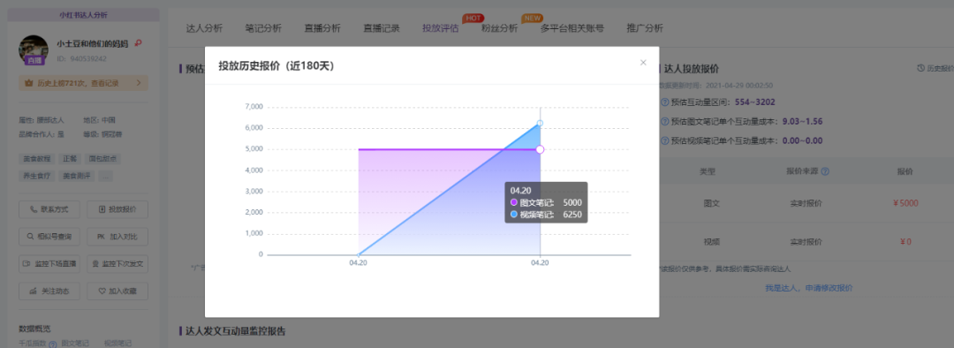
Task: Expand more tags with the ... button
Action: 105,176
